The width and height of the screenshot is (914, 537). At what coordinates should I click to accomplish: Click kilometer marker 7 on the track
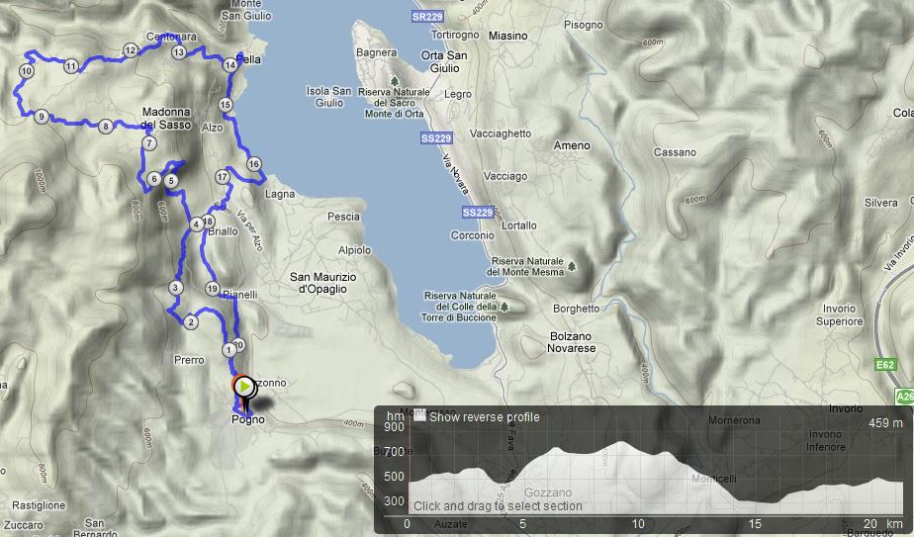[x=149, y=142]
